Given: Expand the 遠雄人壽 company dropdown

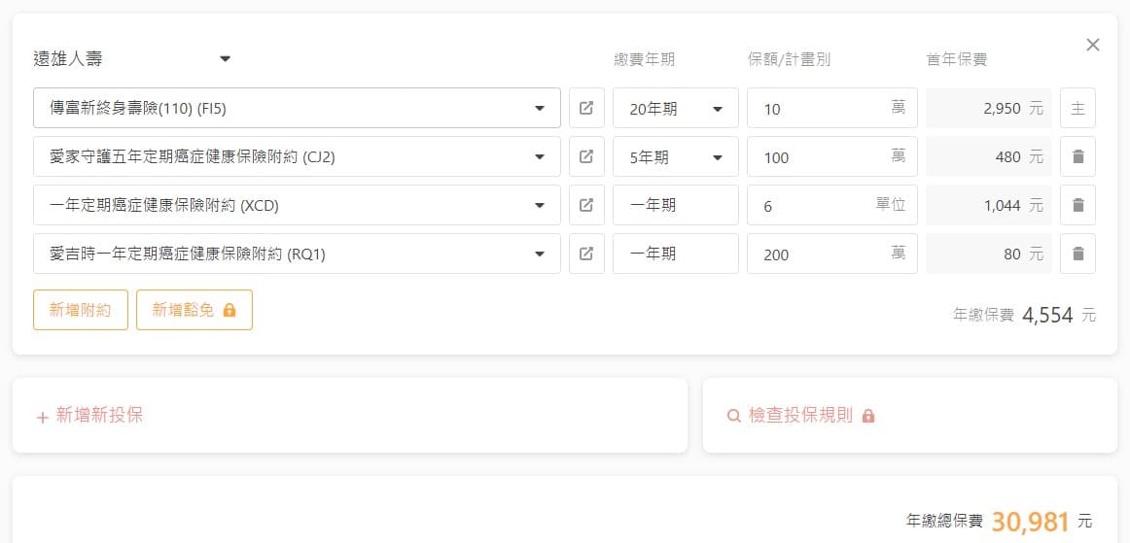Looking at the screenshot, I should point(225,59).
